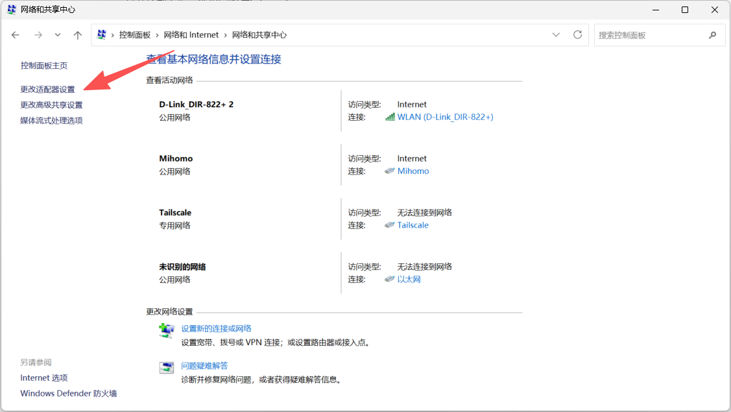Refresh the Network and Sharing Center page
Image resolution: width=731 pixels, height=412 pixels.
point(578,35)
